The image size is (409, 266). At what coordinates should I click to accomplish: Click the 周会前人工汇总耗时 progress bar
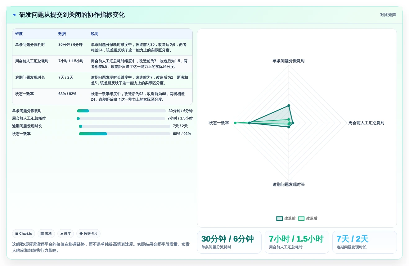(x=121, y=119)
